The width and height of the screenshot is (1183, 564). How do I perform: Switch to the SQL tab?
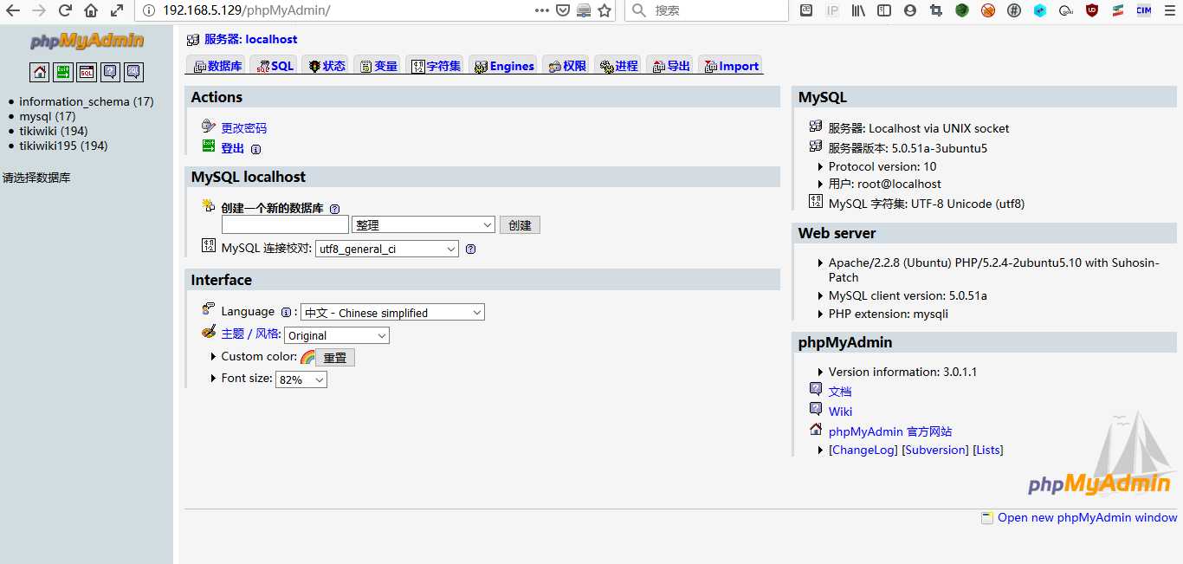[274, 66]
